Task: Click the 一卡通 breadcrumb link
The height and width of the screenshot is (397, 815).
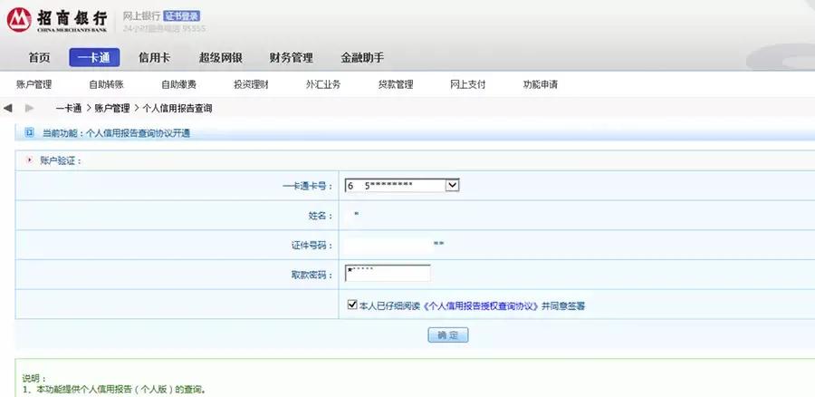Action: coord(69,109)
